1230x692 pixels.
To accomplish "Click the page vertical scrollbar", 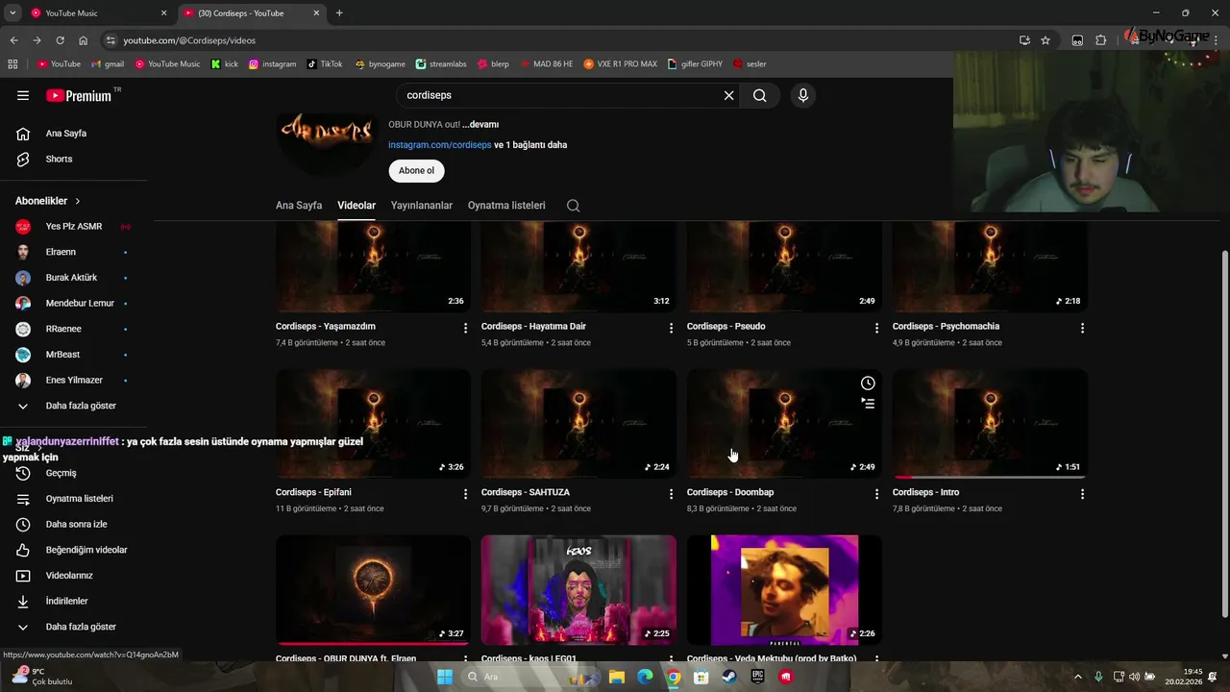I will pyautogui.click(x=1224, y=434).
